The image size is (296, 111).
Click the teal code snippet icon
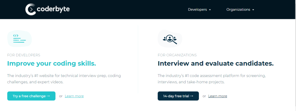pos(19,39)
